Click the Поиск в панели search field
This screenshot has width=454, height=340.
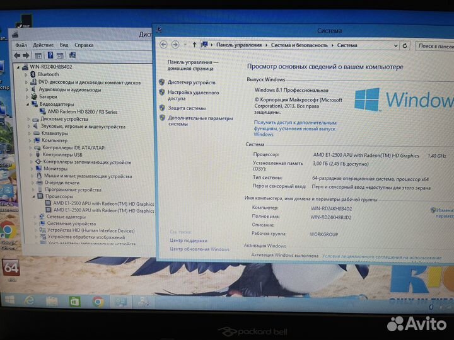[x=435, y=46]
